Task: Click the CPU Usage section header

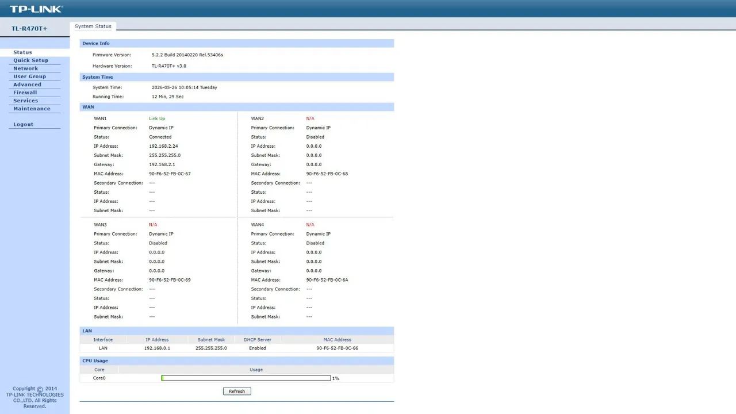Action: pos(237,361)
